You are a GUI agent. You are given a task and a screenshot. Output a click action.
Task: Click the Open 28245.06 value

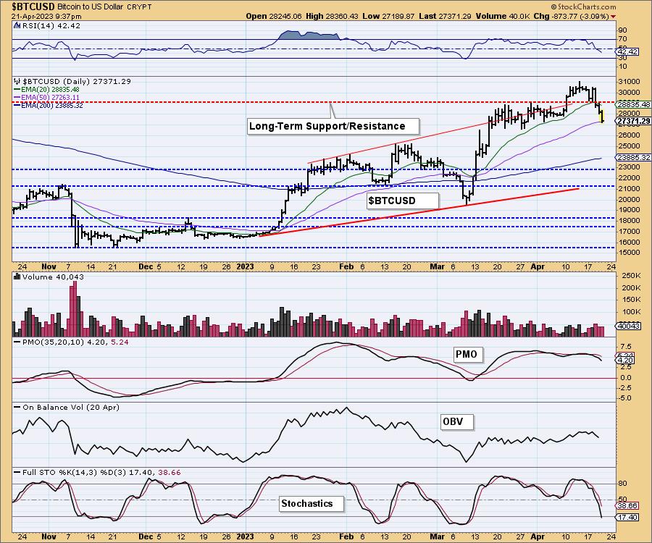(x=274, y=16)
